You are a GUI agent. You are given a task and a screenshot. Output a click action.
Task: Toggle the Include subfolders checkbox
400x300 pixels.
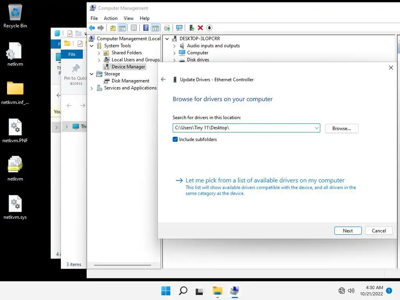(x=175, y=139)
